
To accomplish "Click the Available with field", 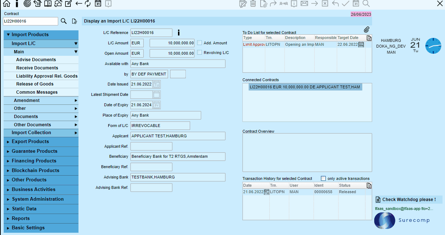I will [x=178, y=64].
